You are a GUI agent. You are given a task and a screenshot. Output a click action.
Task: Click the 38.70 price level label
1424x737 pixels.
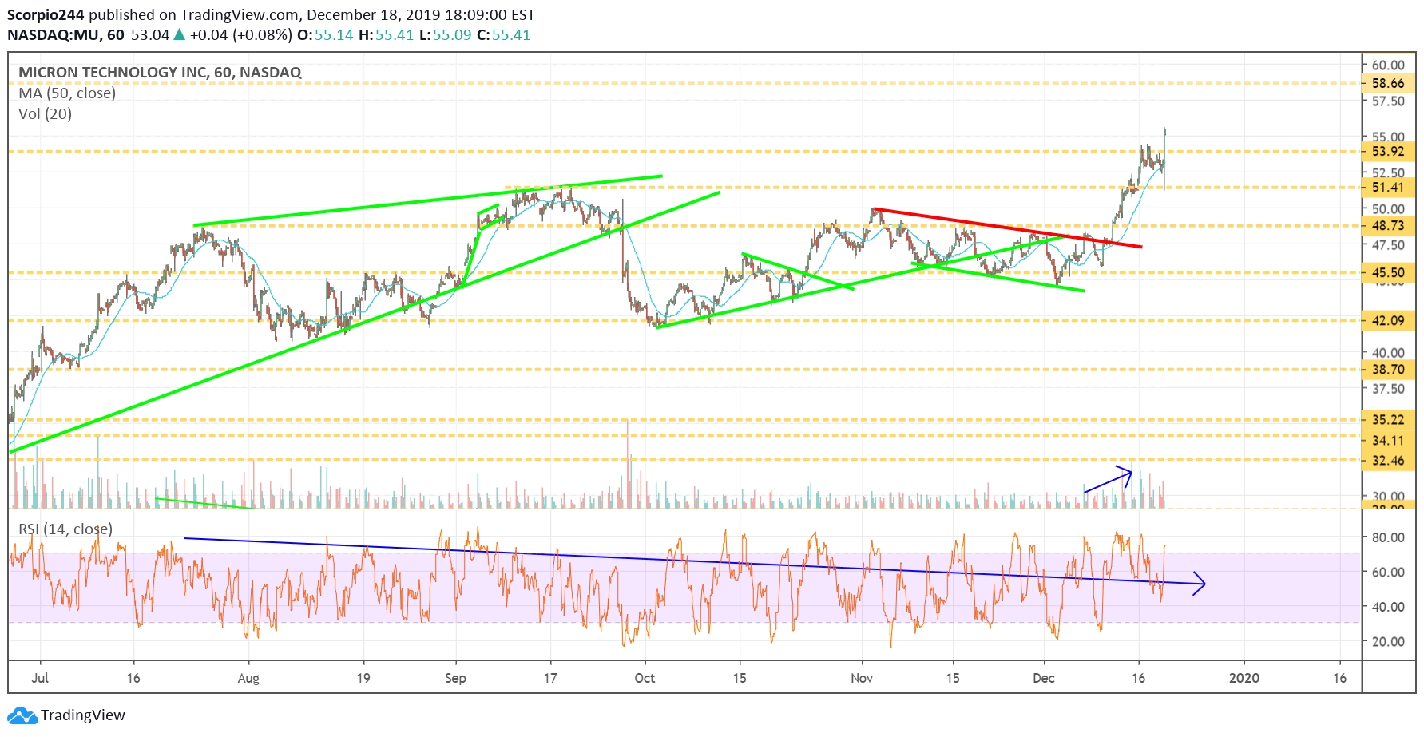(1388, 369)
